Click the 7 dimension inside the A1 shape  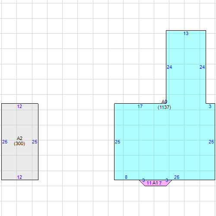point(160,183)
